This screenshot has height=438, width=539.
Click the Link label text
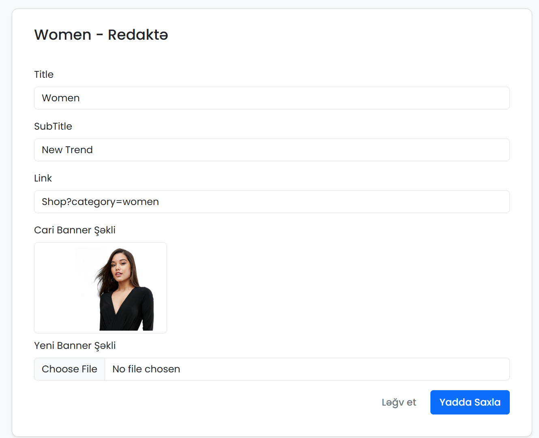tap(43, 178)
